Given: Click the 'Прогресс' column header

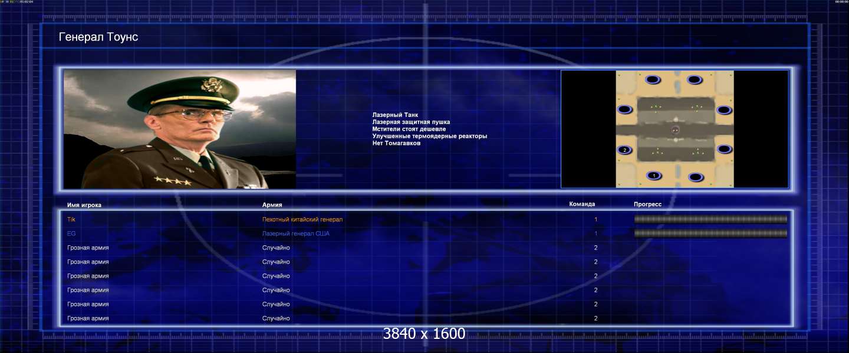Looking at the screenshot, I should [x=647, y=204].
